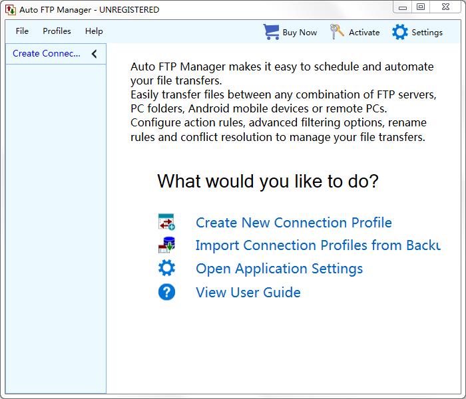Open the Help menu
This screenshot has width=466, height=399.
point(94,31)
